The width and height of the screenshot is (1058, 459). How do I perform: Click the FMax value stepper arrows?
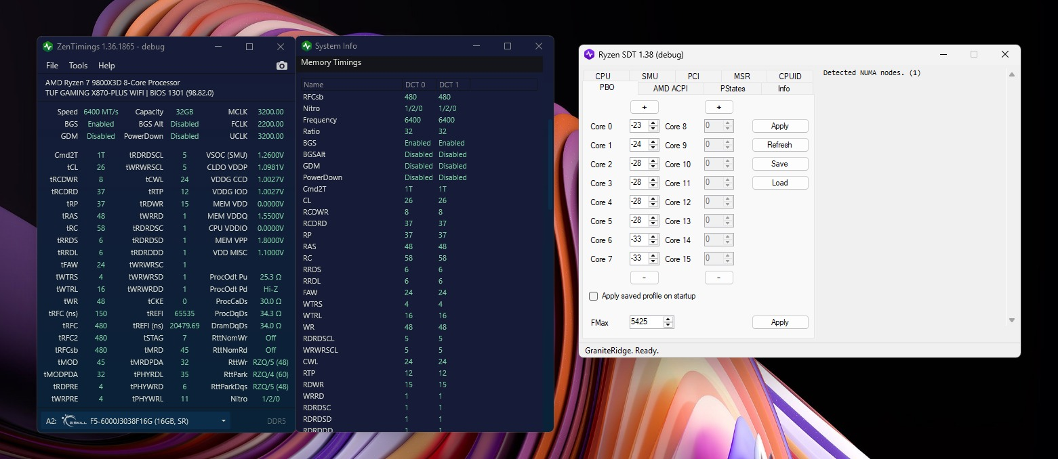tap(668, 322)
